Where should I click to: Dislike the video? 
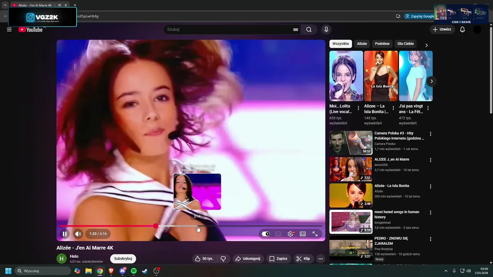[x=223, y=259]
